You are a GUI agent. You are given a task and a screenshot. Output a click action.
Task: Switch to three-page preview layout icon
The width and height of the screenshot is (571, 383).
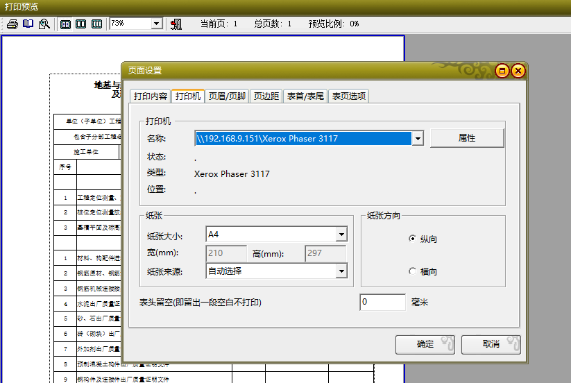pos(96,24)
